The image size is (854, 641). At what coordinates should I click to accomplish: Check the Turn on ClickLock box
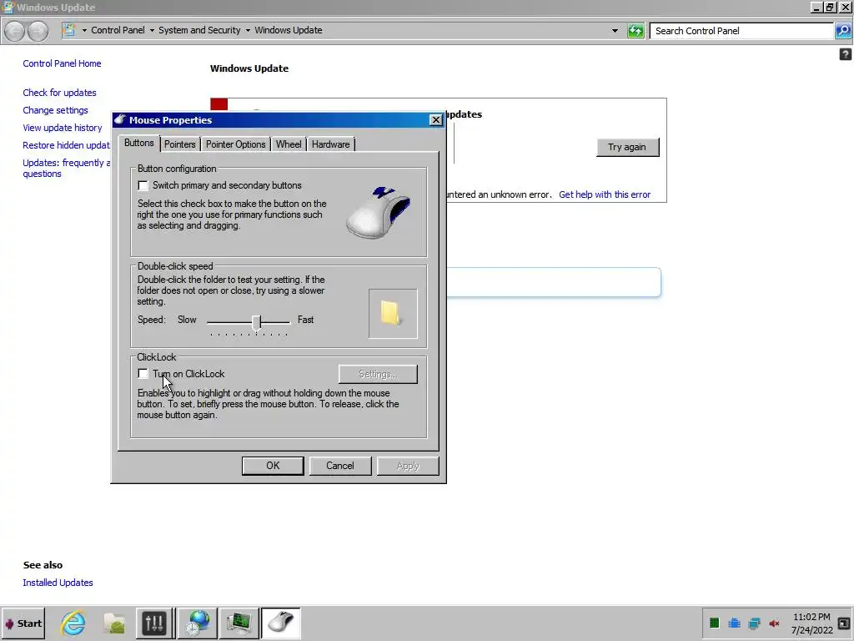pos(143,374)
